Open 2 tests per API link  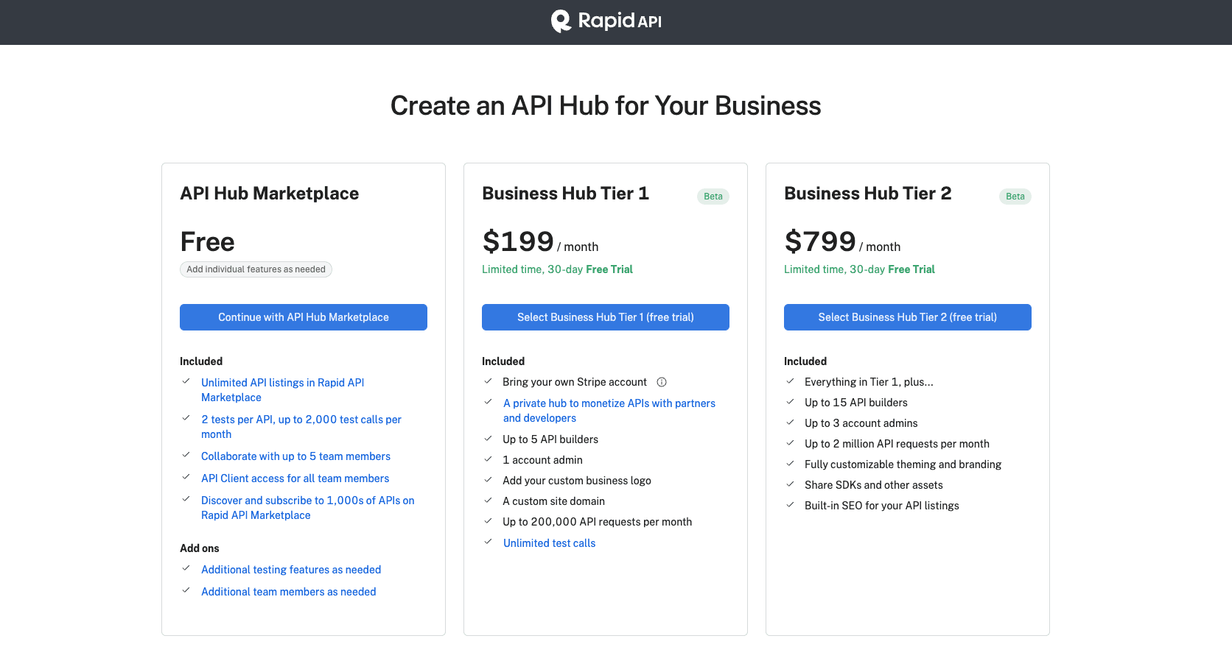pos(301,427)
